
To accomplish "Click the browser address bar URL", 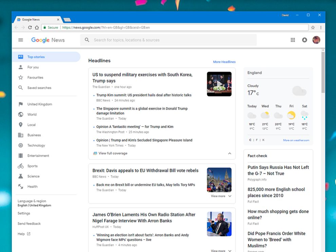I will [x=106, y=27].
